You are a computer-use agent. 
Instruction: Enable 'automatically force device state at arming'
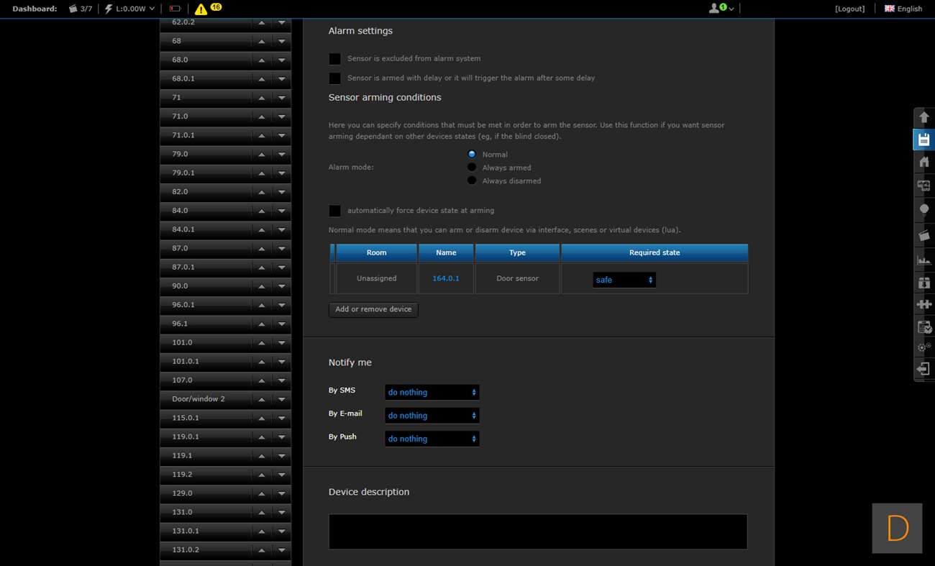click(x=335, y=211)
